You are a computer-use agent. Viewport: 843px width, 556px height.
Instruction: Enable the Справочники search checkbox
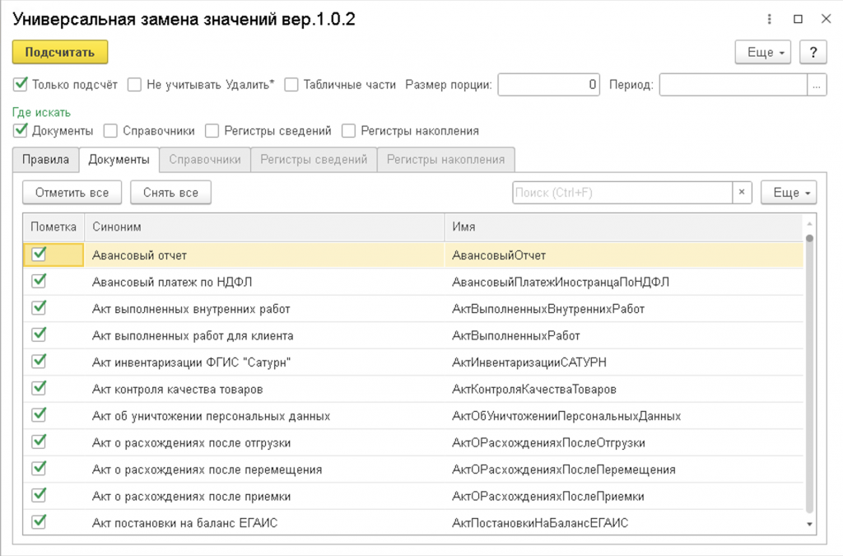pos(111,131)
